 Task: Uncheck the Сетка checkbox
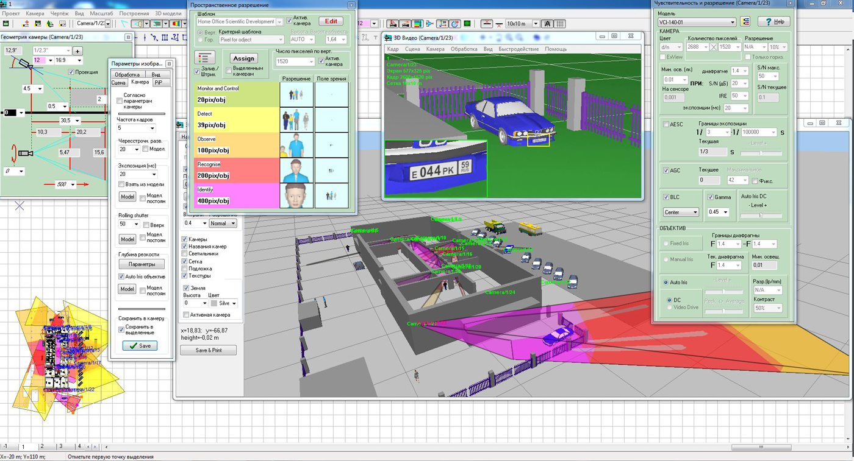coord(185,261)
